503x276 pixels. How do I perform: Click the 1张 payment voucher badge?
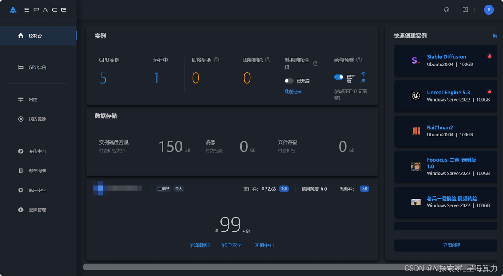click(284, 189)
